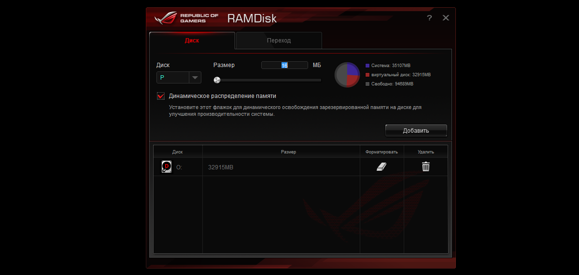Click the Добавить button
This screenshot has height=275, width=579.
point(416,131)
